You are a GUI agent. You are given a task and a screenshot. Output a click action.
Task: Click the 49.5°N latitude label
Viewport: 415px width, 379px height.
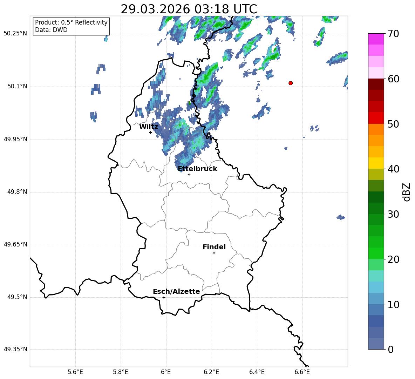[17, 297]
